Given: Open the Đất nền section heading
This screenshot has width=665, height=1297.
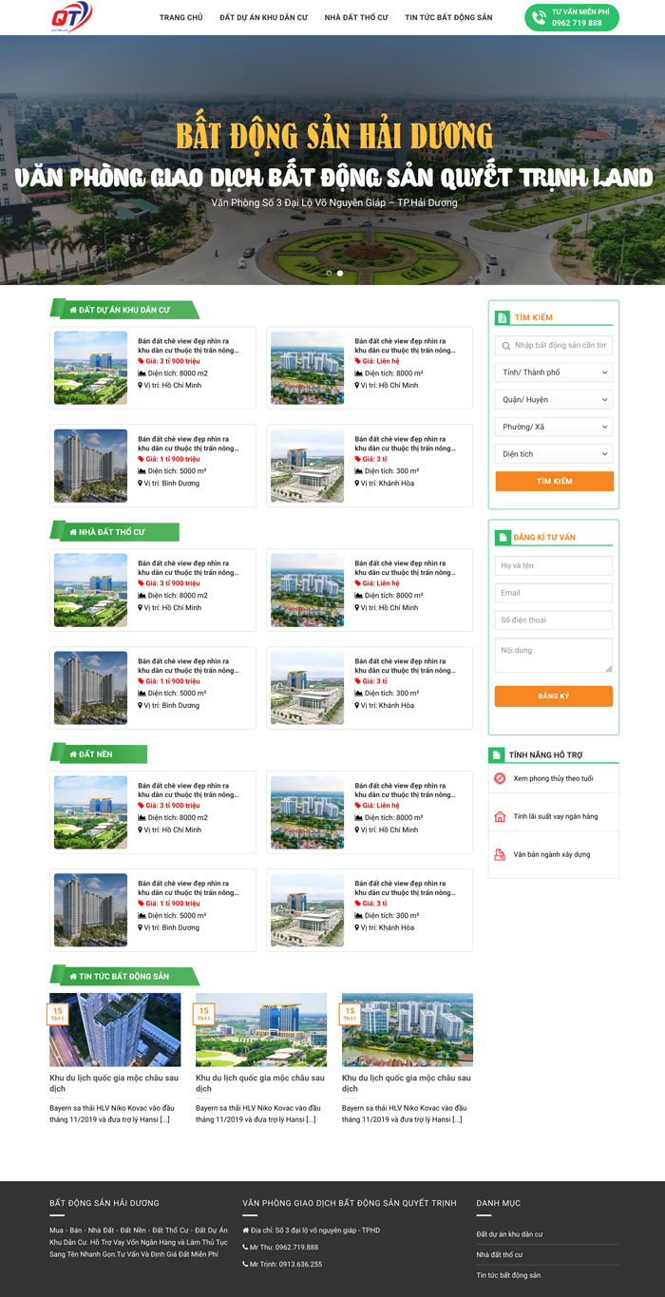Looking at the screenshot, I should click(x=99, y=754).
